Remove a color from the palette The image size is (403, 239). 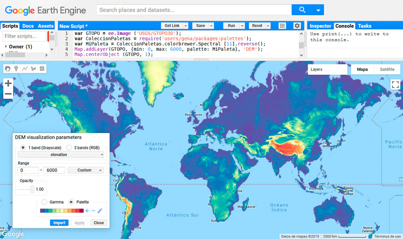point(93,211)
